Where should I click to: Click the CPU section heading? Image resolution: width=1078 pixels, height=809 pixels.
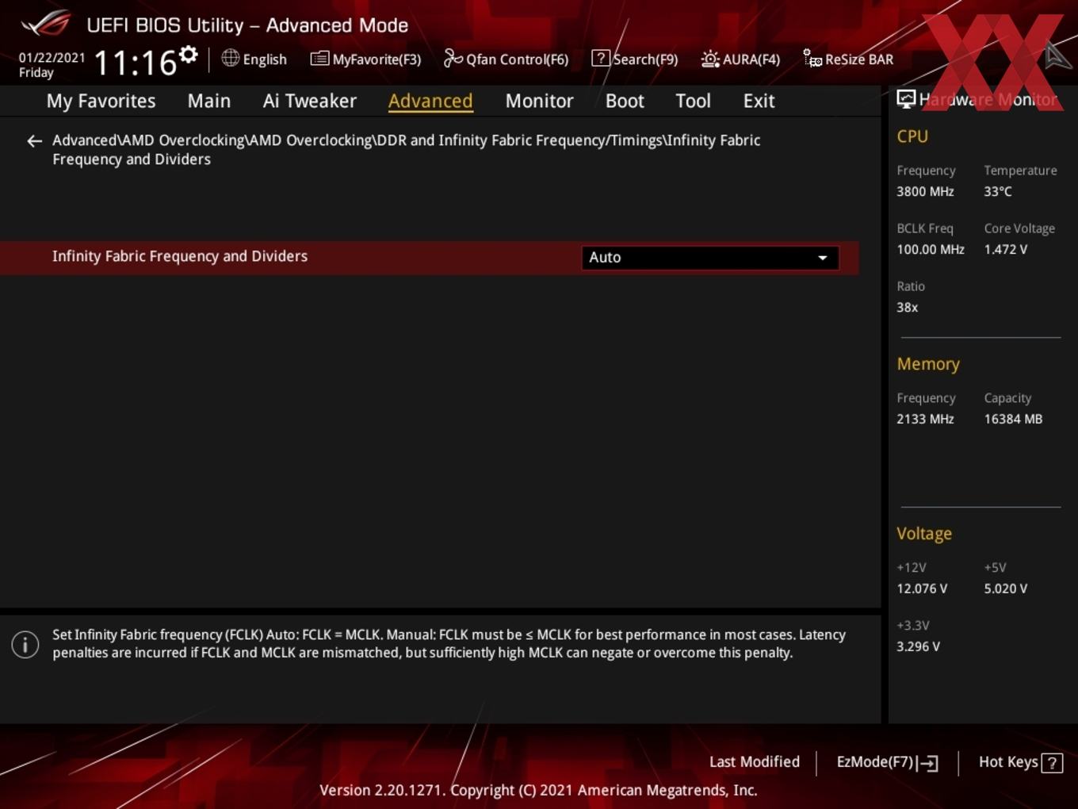tap(912, 136)
